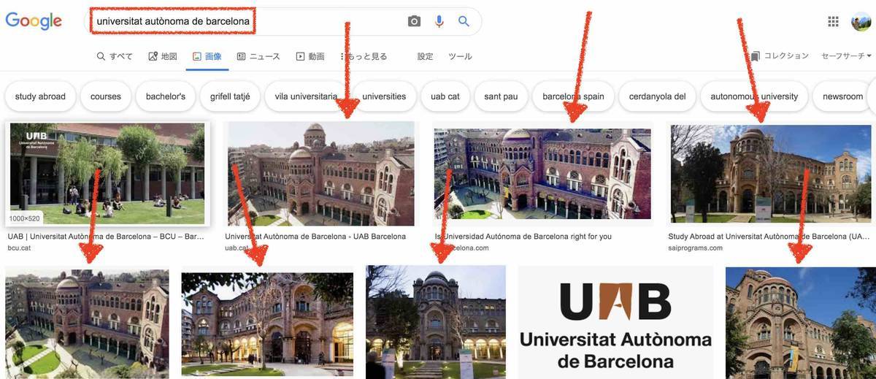This screenshot has width=876, height=379.
Task: Click the saiprograms.com source link
Action: [x=695, y=248]
